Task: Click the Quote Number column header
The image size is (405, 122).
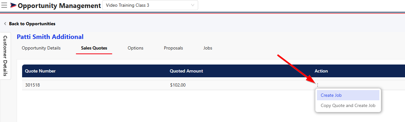Action: click(x=40, y=71)
